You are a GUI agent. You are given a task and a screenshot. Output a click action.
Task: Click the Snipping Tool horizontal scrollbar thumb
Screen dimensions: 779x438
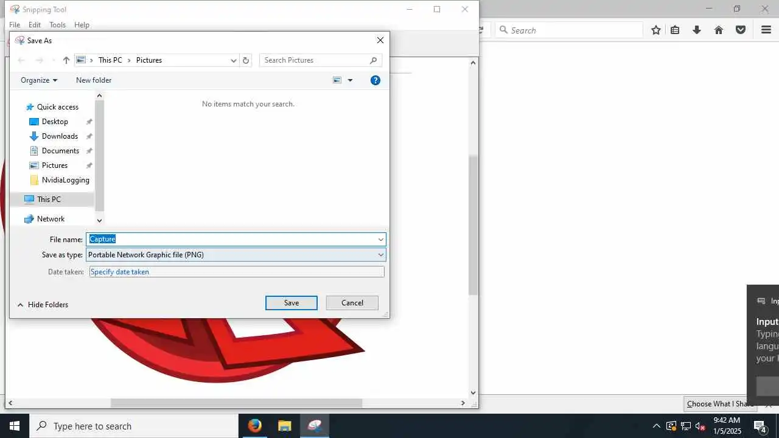[236, 403]
